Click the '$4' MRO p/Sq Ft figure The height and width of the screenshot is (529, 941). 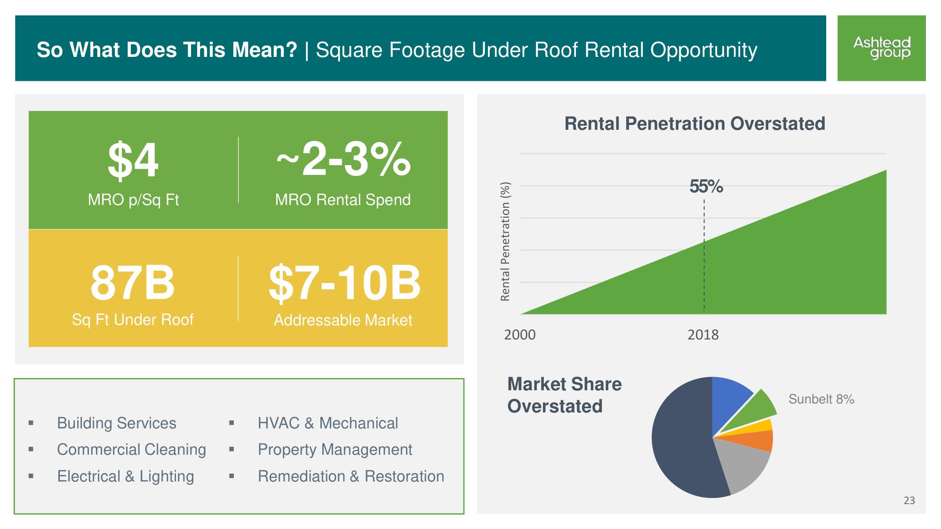click(x=133, y=160)
